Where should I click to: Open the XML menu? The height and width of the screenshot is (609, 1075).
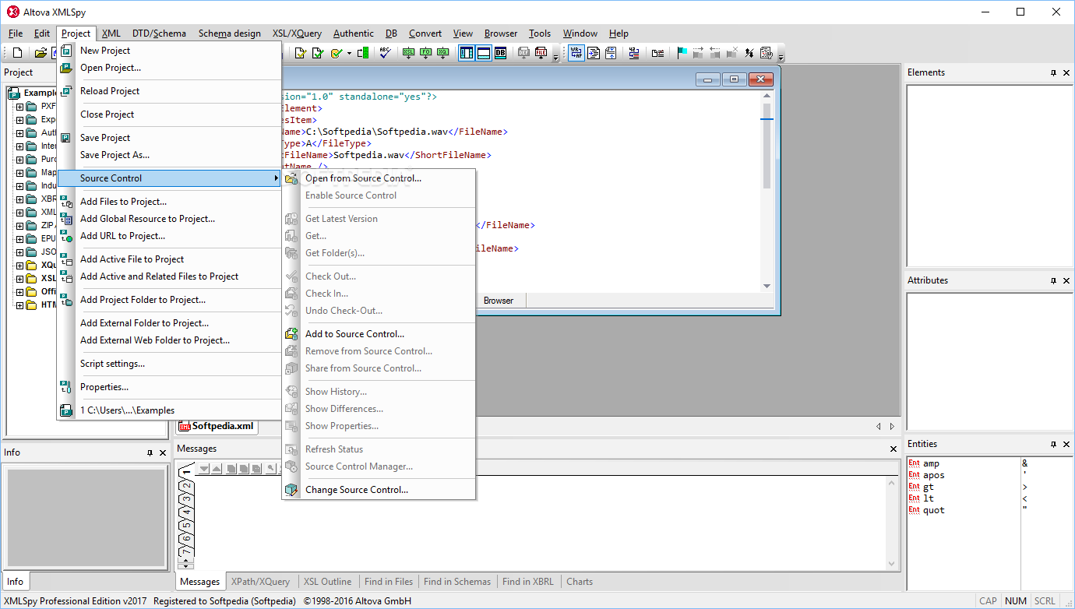click(111, 33)
